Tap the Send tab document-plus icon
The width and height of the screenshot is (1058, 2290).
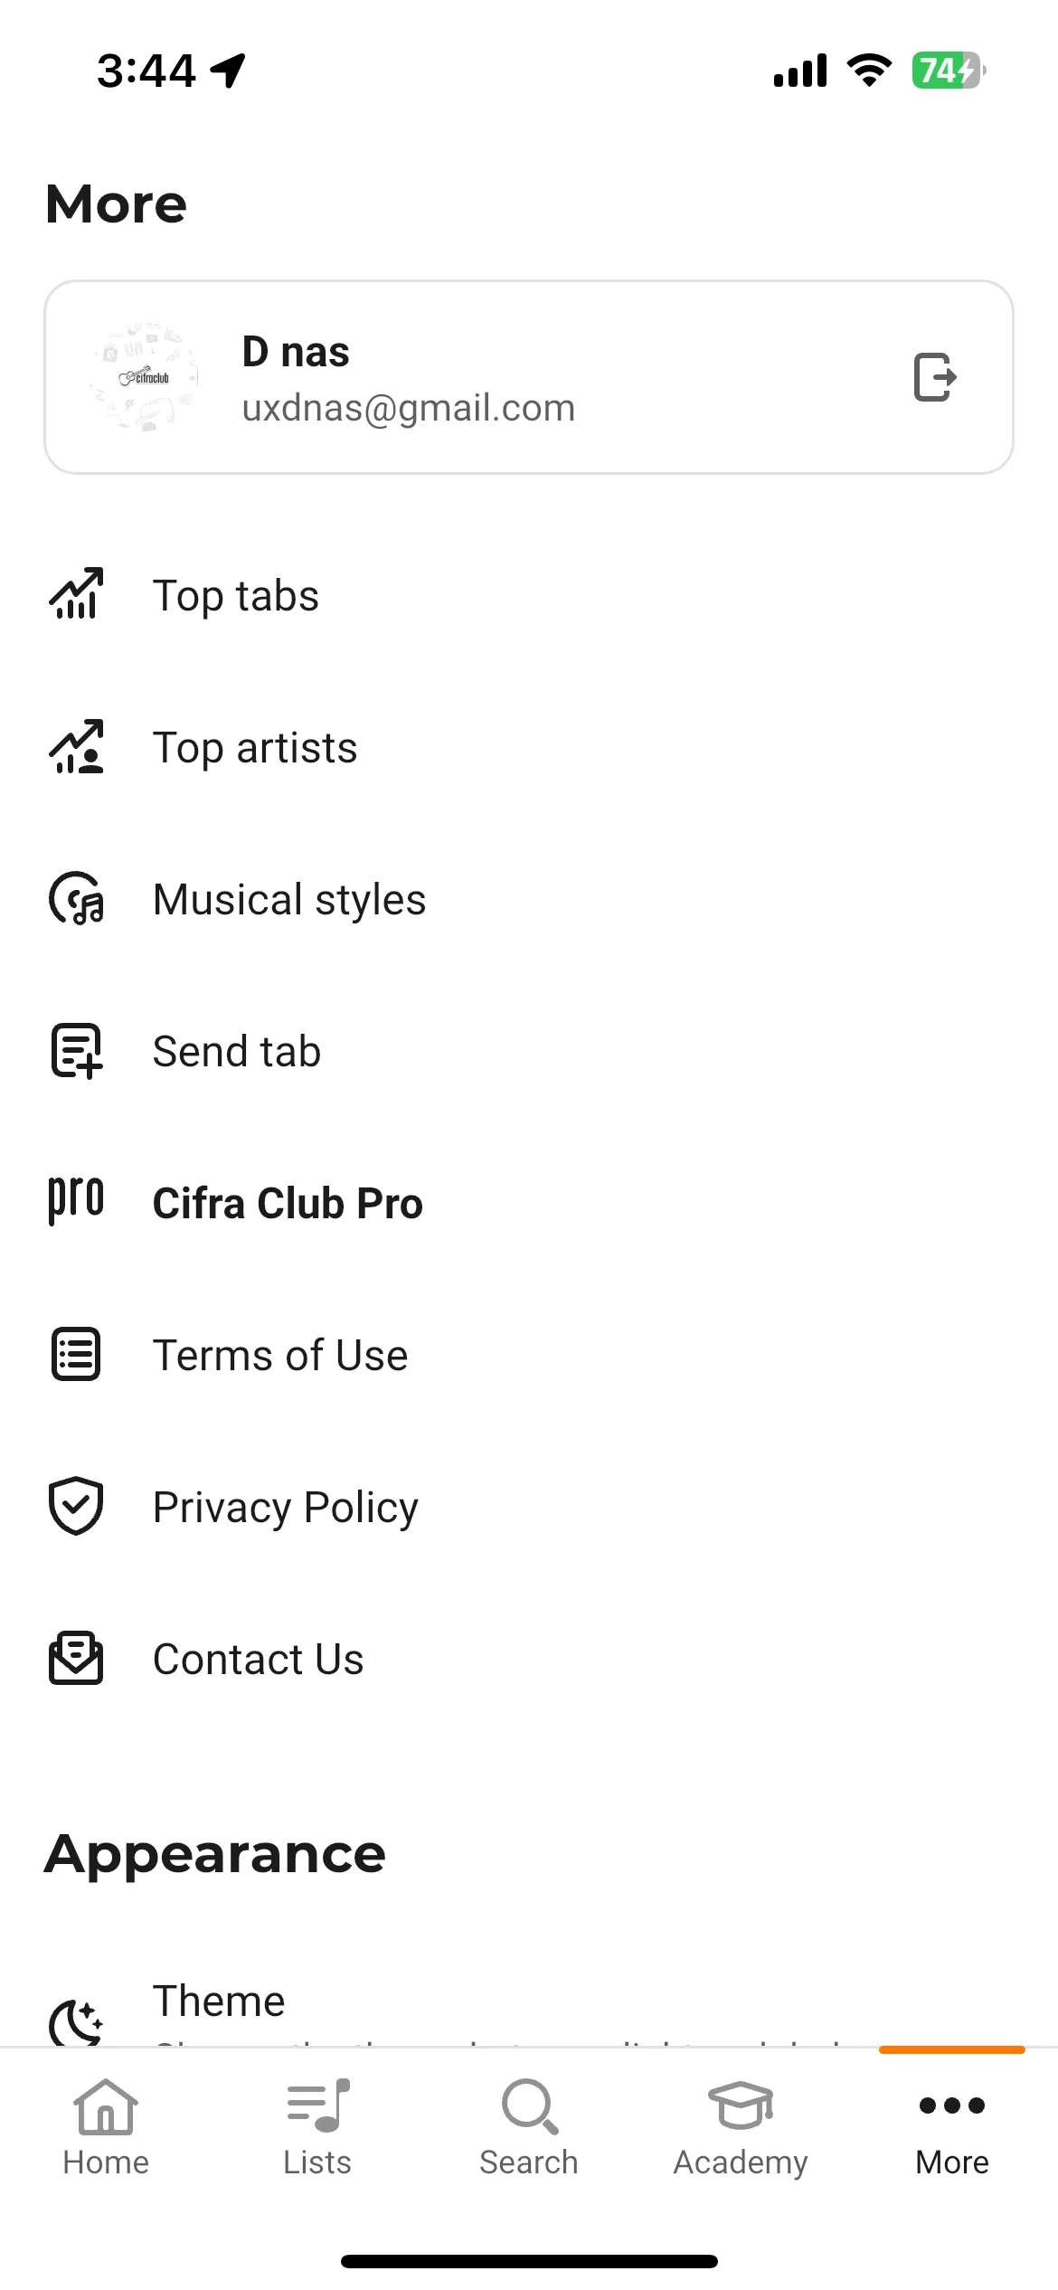[76, 1050]
